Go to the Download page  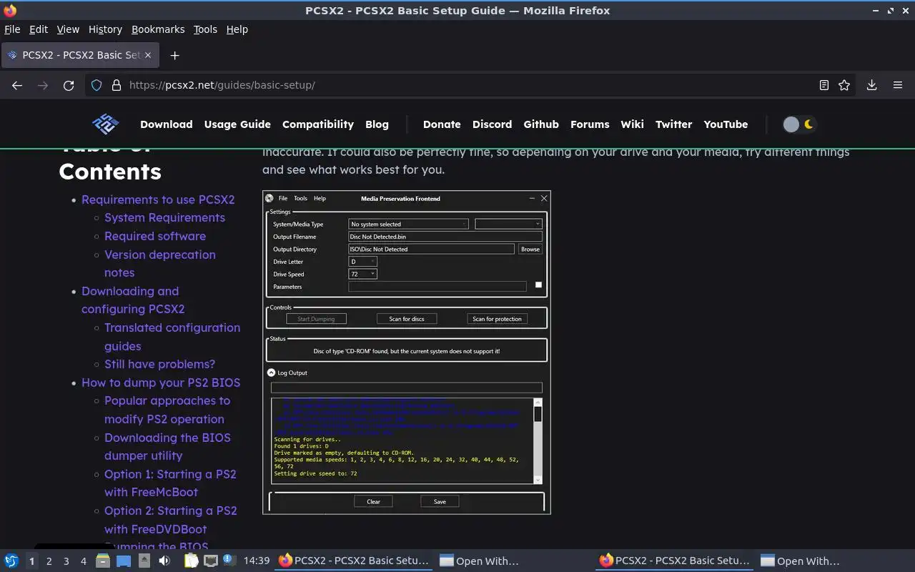(167, 124)
